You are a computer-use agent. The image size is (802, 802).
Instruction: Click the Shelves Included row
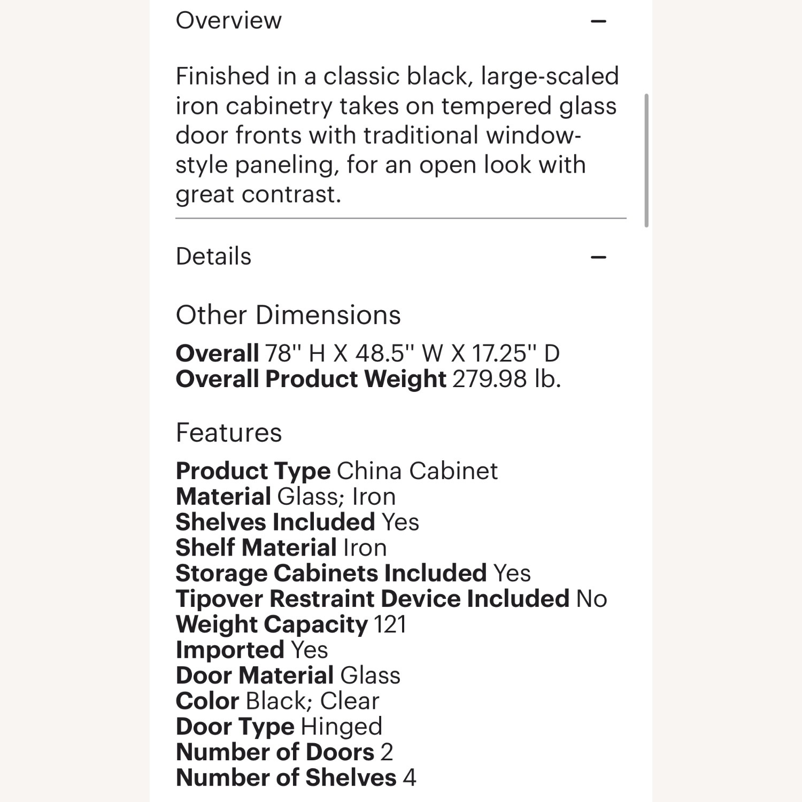point(297,522)
